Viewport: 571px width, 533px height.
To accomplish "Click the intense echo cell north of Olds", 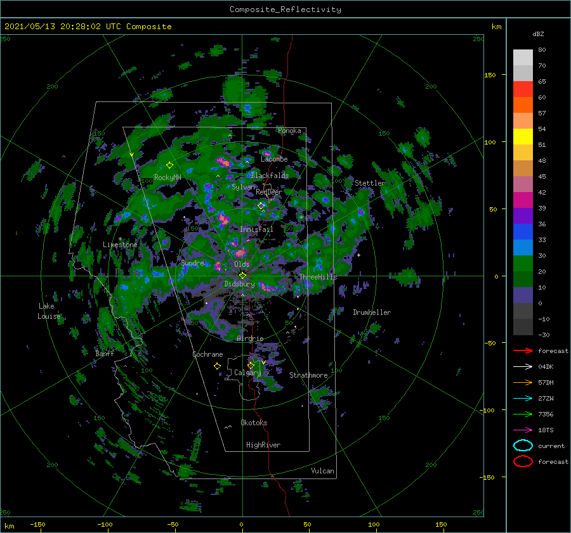I will tap(240, 253).
